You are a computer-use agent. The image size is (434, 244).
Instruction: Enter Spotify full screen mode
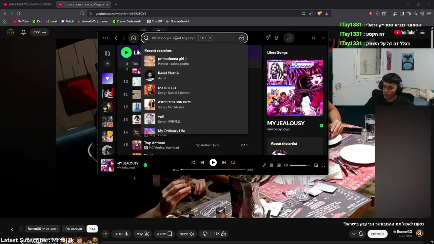pos(323,165)
